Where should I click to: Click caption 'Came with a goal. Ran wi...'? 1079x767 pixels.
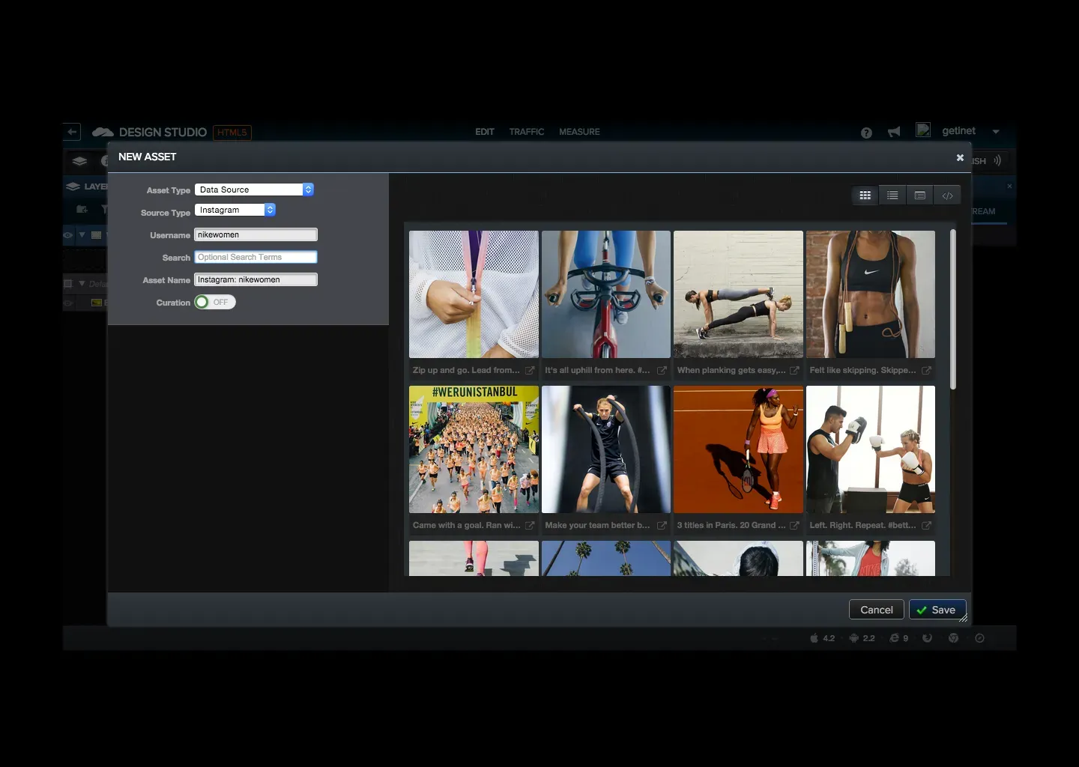point(466,525)
